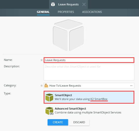Click the Advanced SmartObject glasses cube icon
The image size is (139, 131).
[x=49, y=111]
